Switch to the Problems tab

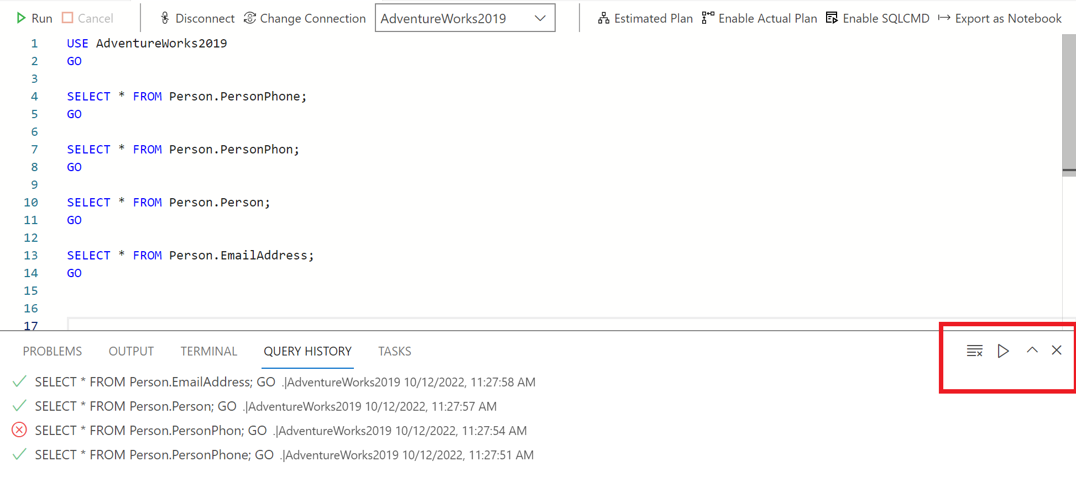click(x=53, y=351)
